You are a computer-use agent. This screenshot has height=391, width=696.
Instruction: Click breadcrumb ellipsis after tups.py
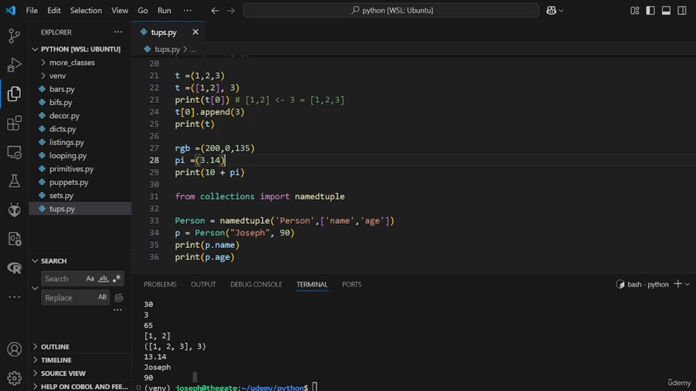pos(192,49)
